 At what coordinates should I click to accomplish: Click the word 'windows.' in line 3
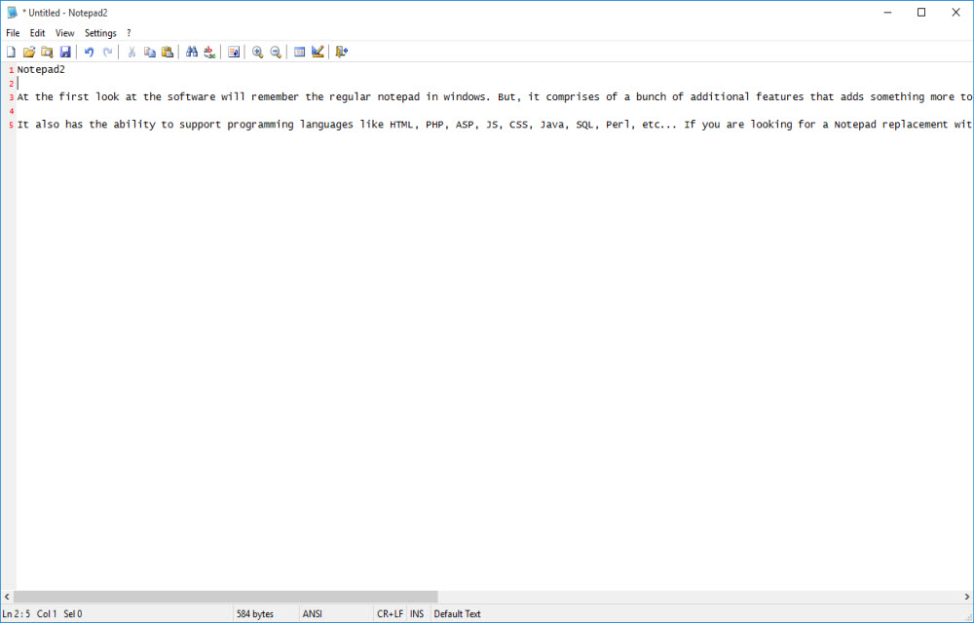(468, 96)
